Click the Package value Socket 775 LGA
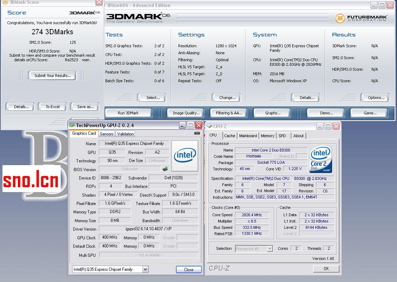Image resolution: width=397 pixels, height=282 pixels. [271, 162]
